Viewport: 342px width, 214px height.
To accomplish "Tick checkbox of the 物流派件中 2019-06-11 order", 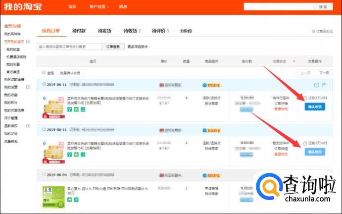I will tap(44, 129).
